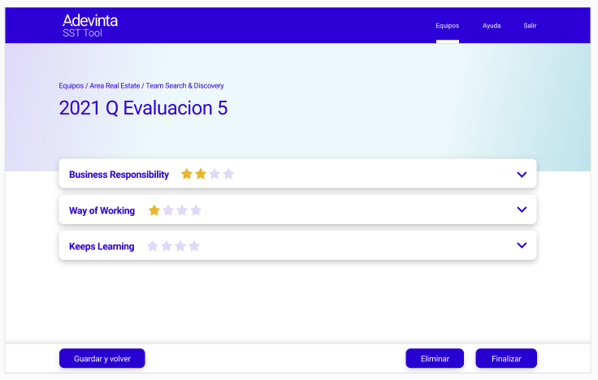This screenshot has width=598, height=380.
Task: Expand Way of Working panel chevron
Action: click(522, 209)
